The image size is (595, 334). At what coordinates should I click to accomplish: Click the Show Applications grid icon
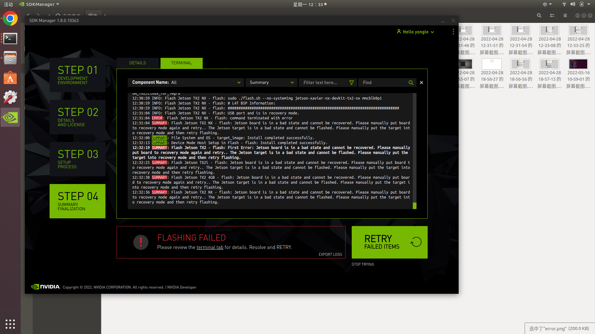(x=10, y=324)
